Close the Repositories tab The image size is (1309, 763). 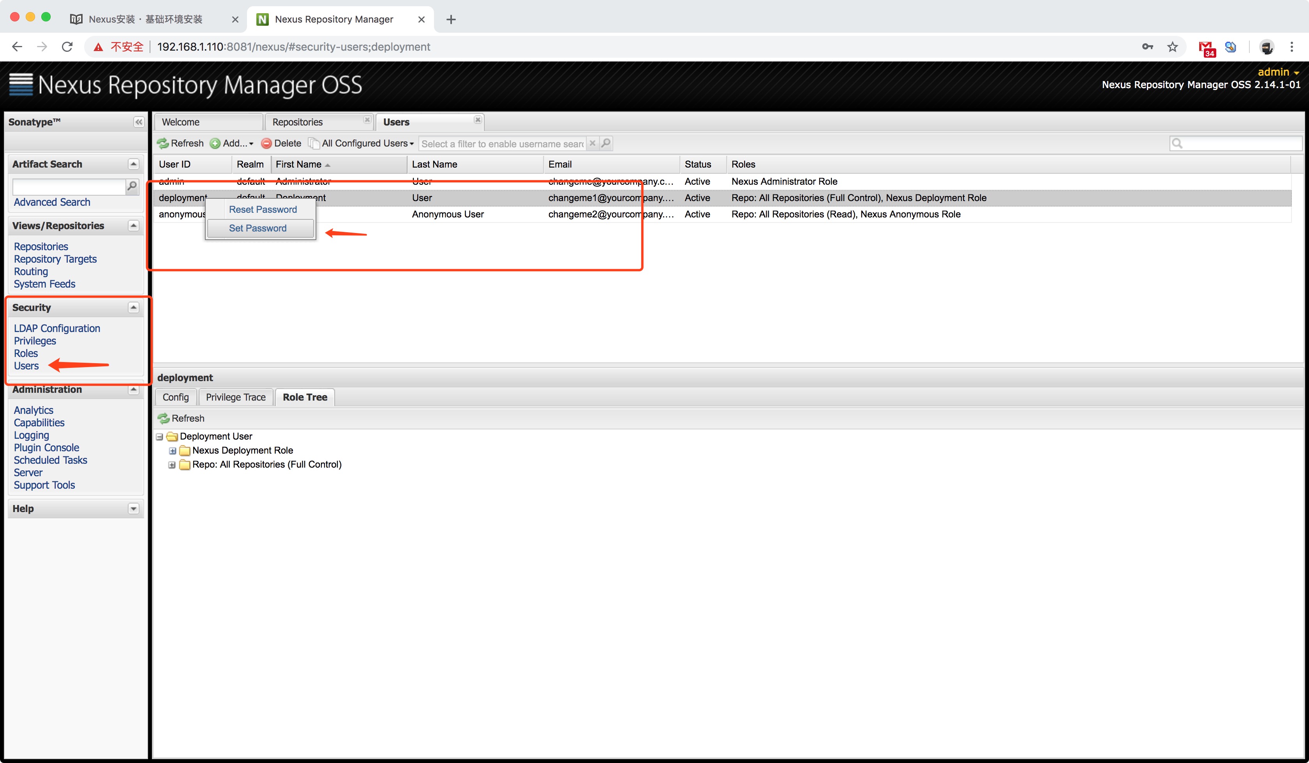(367, 120)
